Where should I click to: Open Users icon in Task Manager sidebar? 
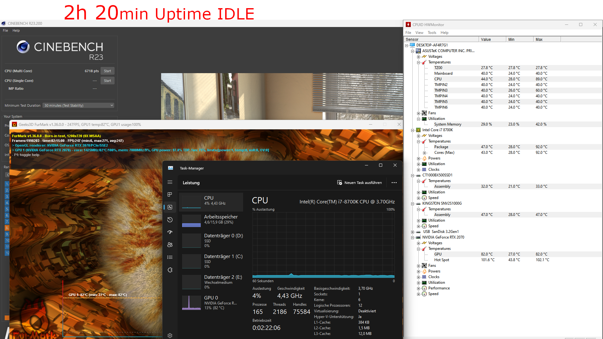(x=170, y=245)
